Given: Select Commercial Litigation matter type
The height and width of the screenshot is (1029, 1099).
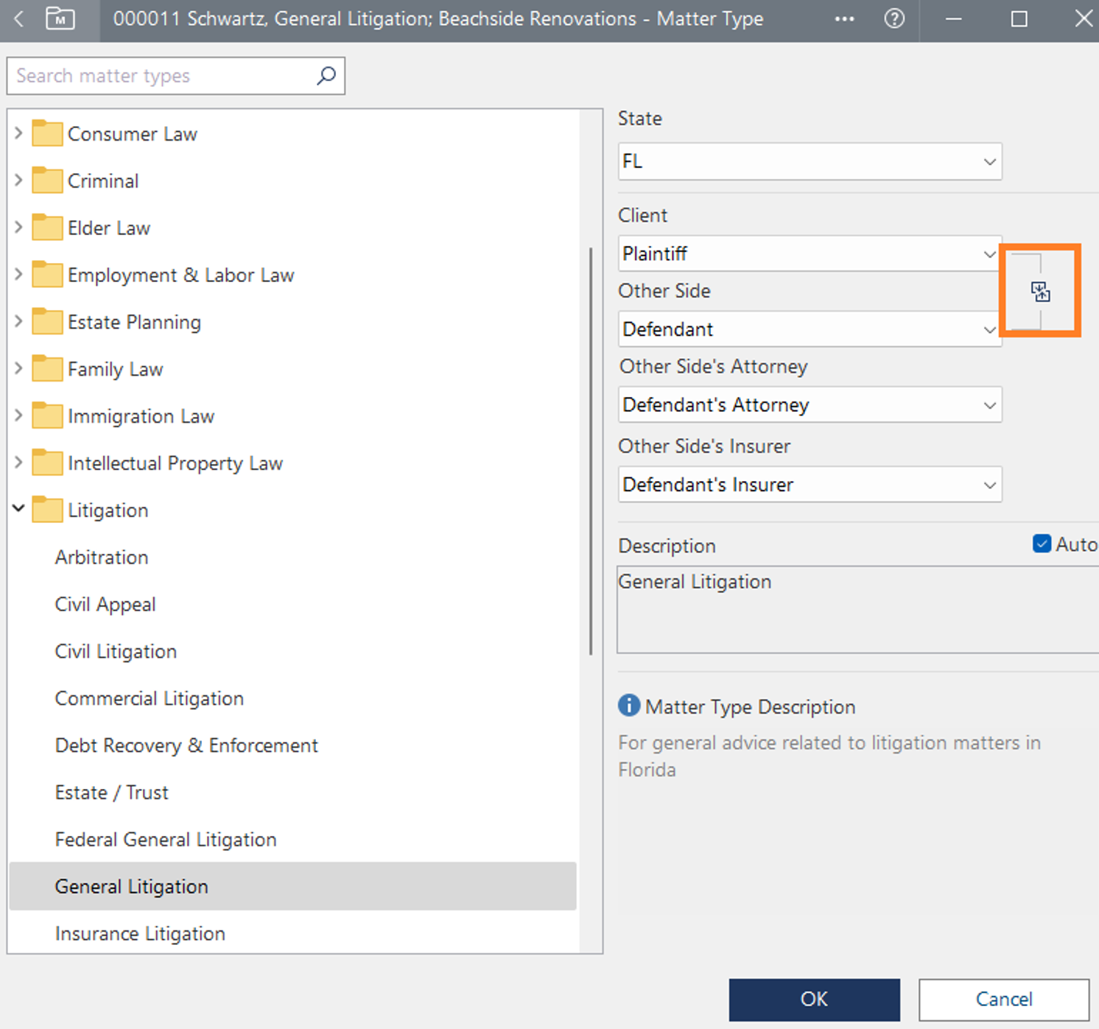Looking at the screenshot, I should [150, 698].
